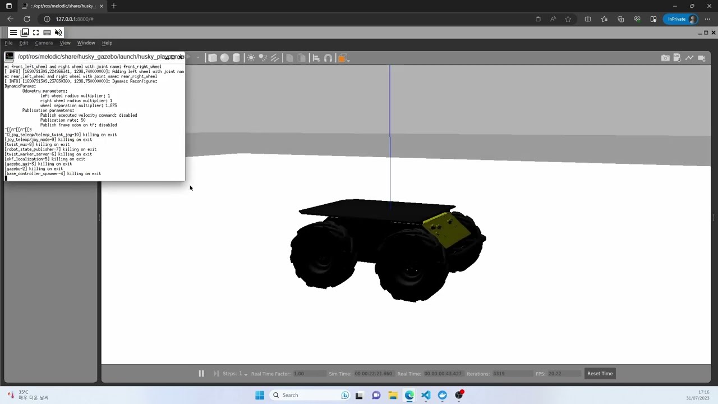Open Gazebo Camera menu

pyautogui.click(x=44, y=43)
